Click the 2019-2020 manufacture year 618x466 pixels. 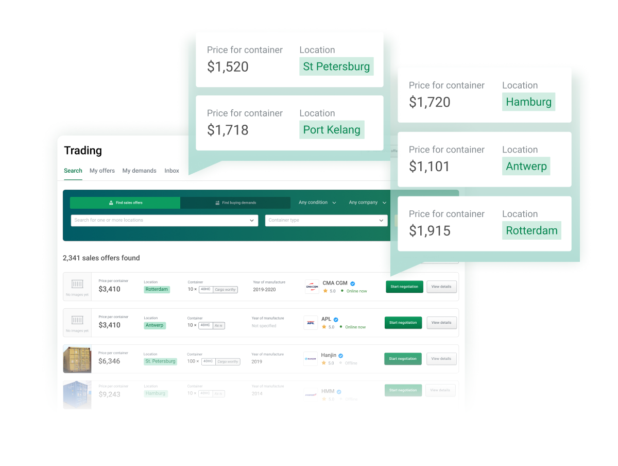pyautogui.click(x=264, y=290)
